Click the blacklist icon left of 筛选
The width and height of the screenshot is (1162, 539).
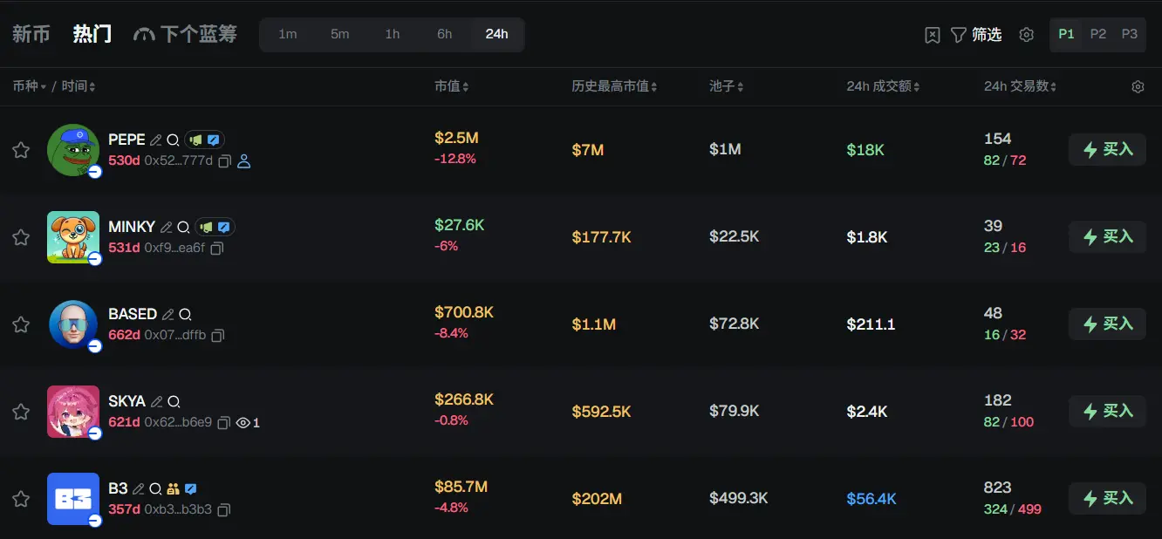[933, 35]
